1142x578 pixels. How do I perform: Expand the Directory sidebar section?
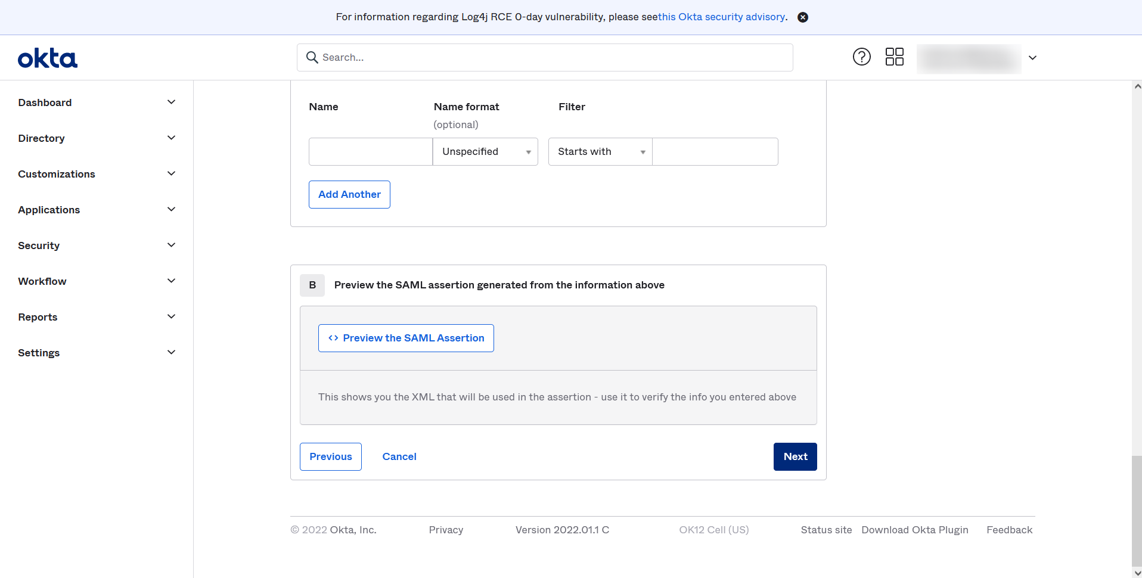(x=171, y=138)
